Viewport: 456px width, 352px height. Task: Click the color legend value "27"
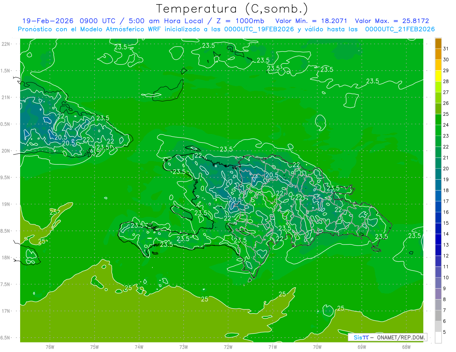446,92
